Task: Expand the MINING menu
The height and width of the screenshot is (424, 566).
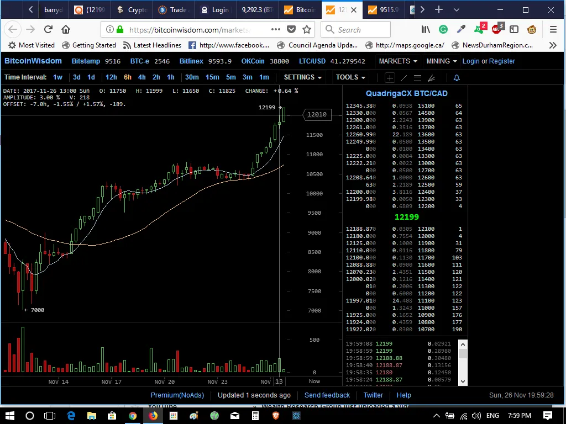Action: point(442,61)
